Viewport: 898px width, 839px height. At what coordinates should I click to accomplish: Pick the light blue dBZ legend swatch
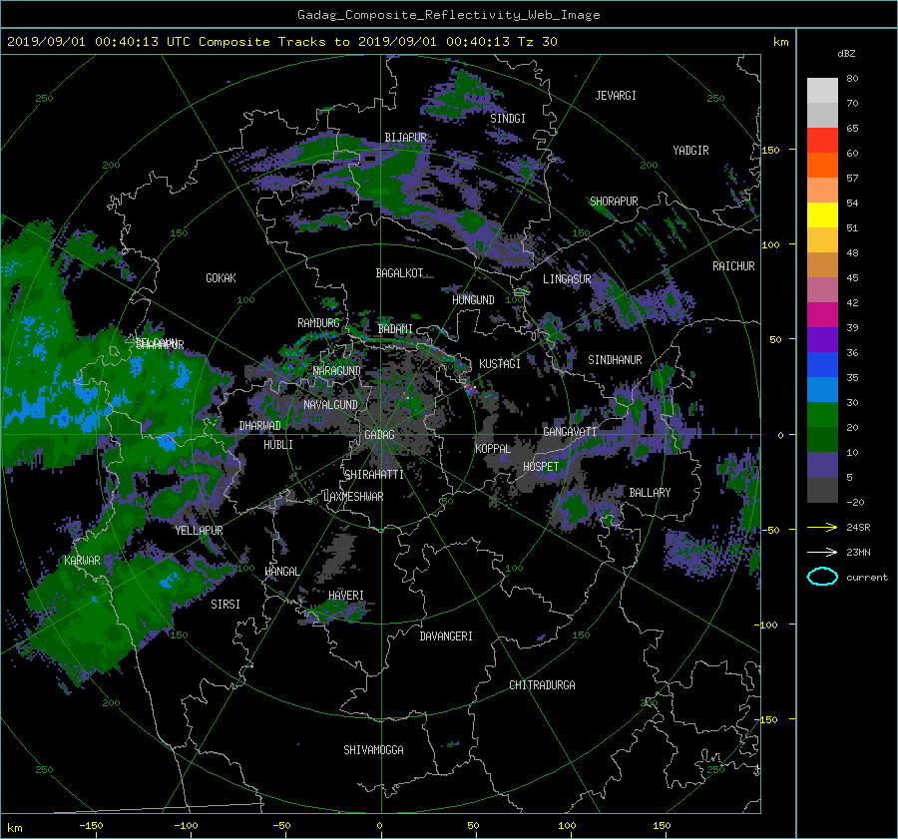(822, 389)
